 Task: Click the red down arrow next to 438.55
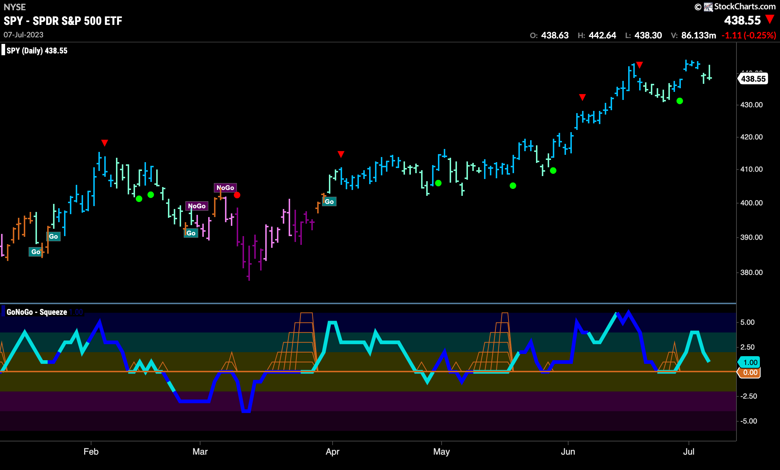pyautogui.click(x=770, y=19)
